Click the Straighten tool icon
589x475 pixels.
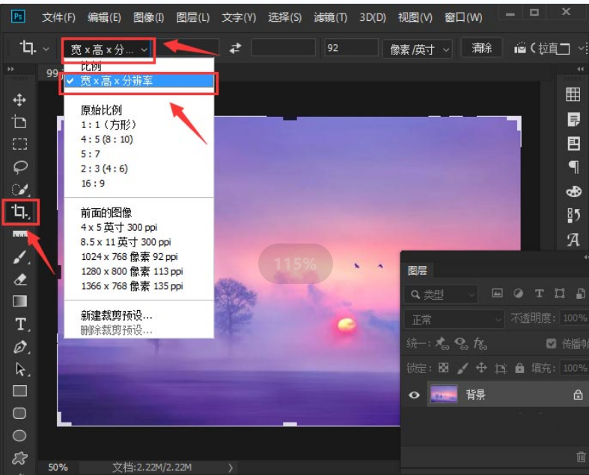pos(520,48)
